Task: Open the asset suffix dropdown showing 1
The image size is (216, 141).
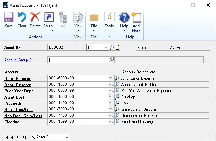Action: tap(106, 47)
